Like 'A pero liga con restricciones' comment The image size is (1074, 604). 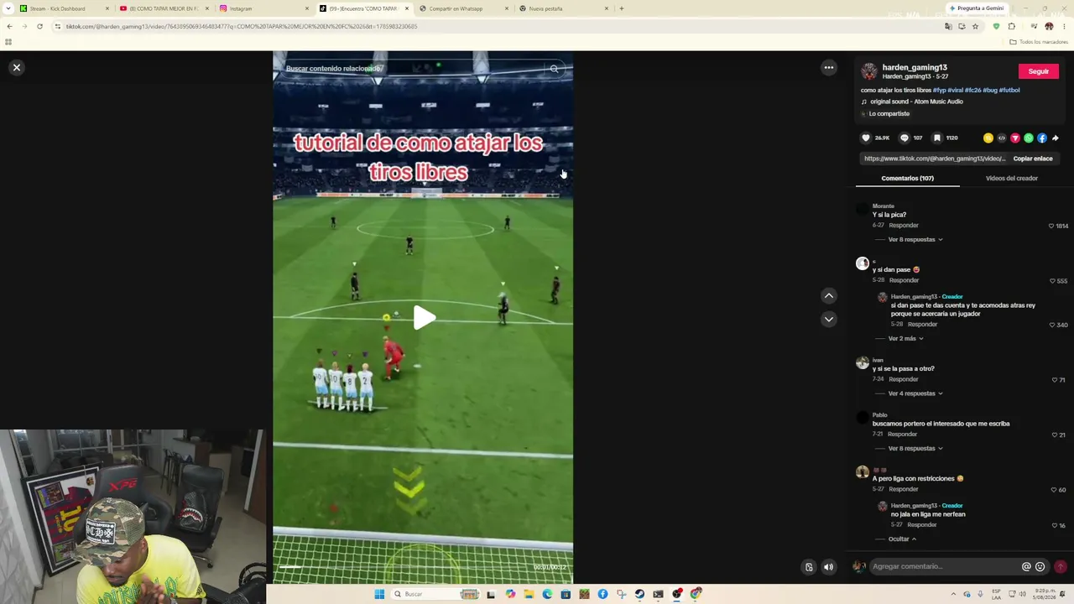click(1054, 489)
